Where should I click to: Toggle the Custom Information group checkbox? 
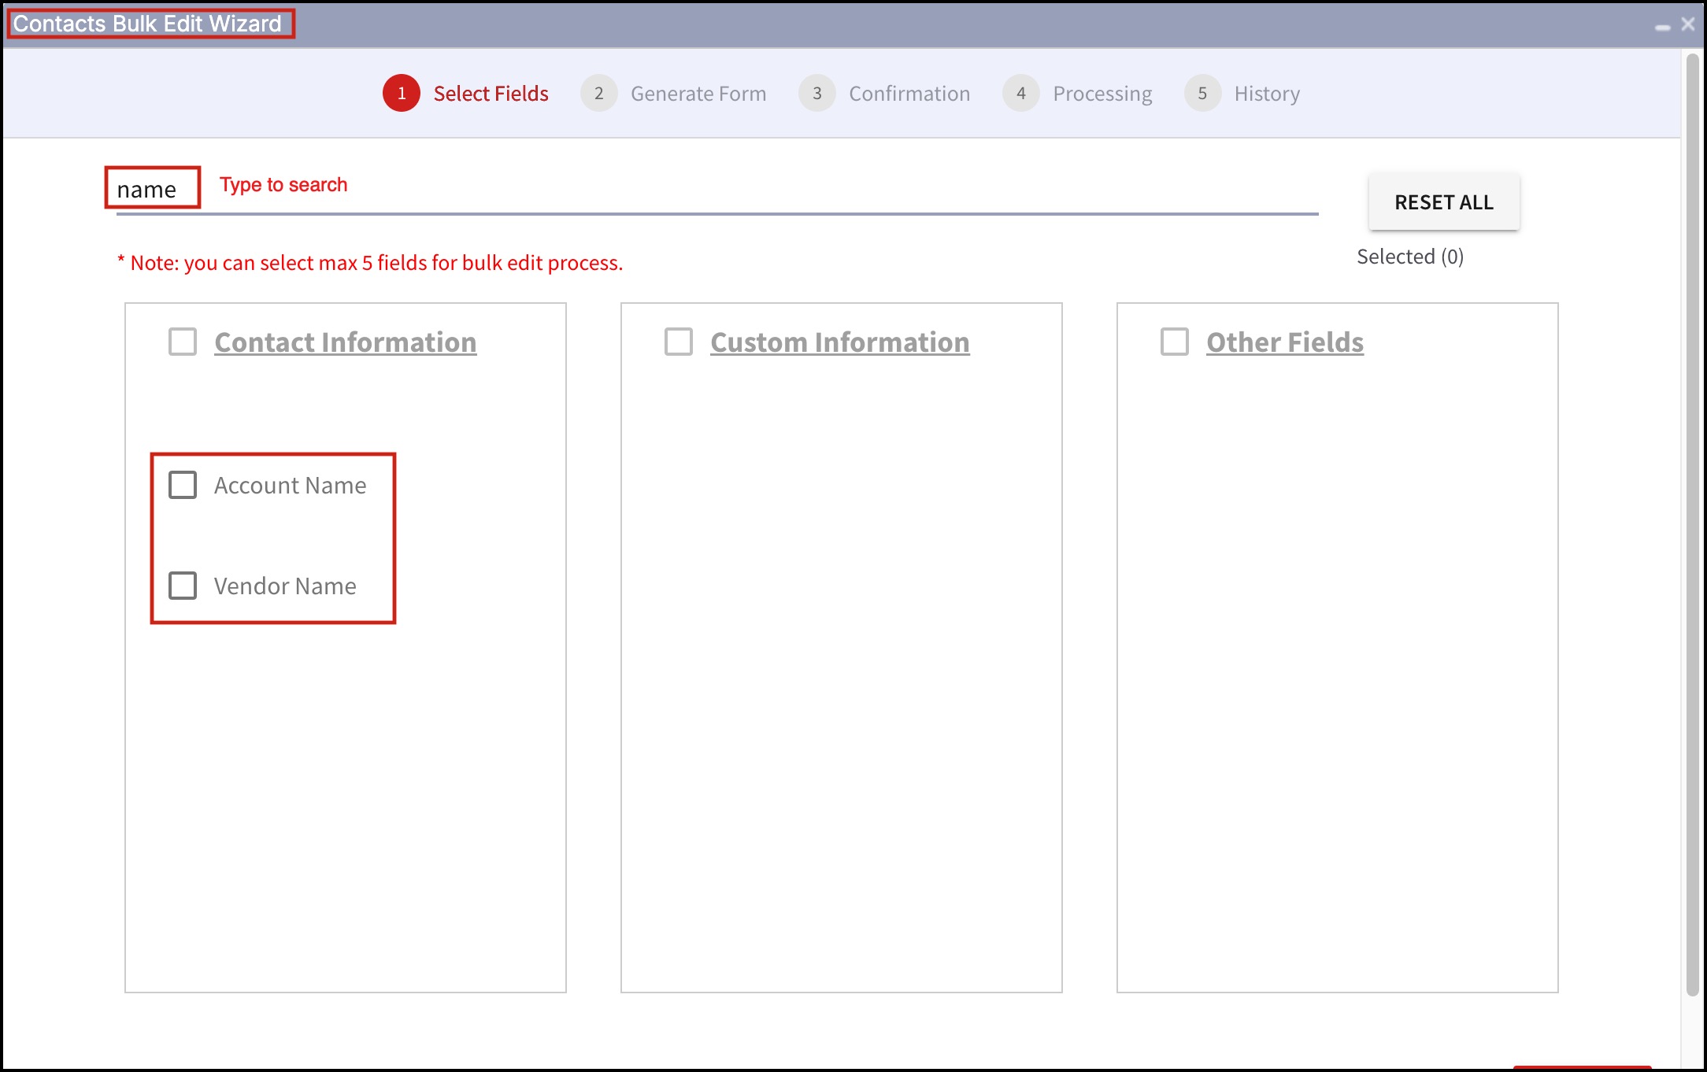(x=679, y=342)
